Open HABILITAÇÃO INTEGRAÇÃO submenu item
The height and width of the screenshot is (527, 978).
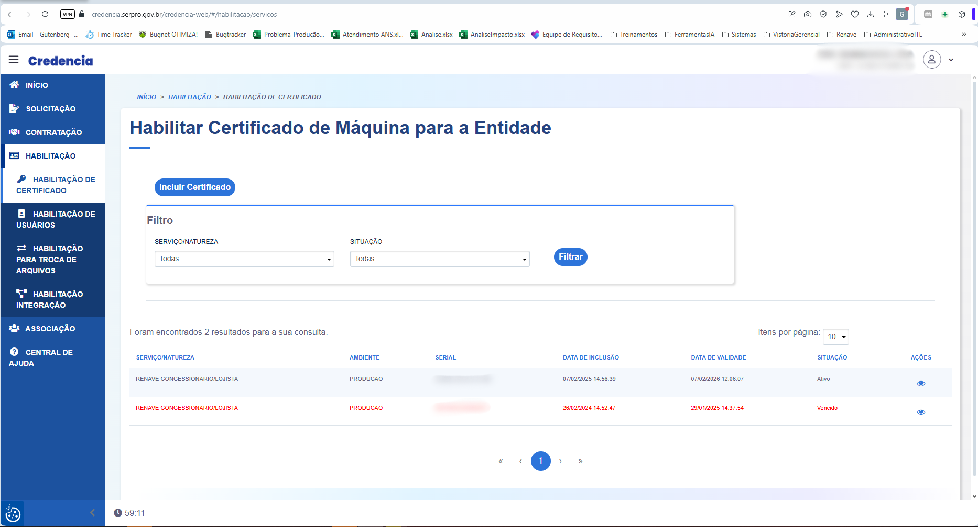click(53, 299)
